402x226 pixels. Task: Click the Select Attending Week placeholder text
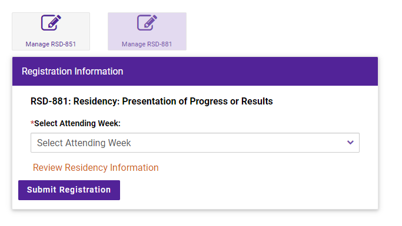(x=84, y=143)
